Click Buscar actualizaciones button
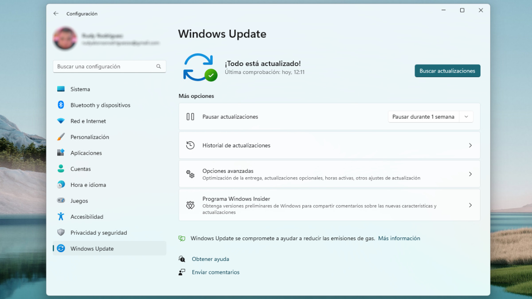This screenshot has width=532, height=299. point(447,71)
